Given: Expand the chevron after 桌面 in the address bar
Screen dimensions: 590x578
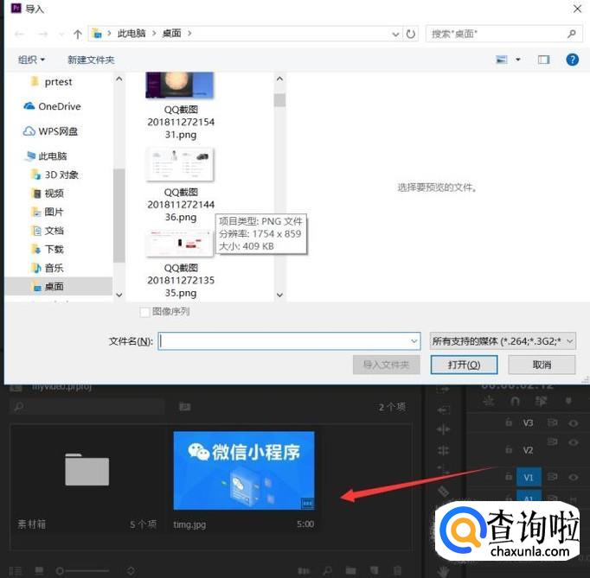Looking at the screenshot, I should click(x=189, y=34).
